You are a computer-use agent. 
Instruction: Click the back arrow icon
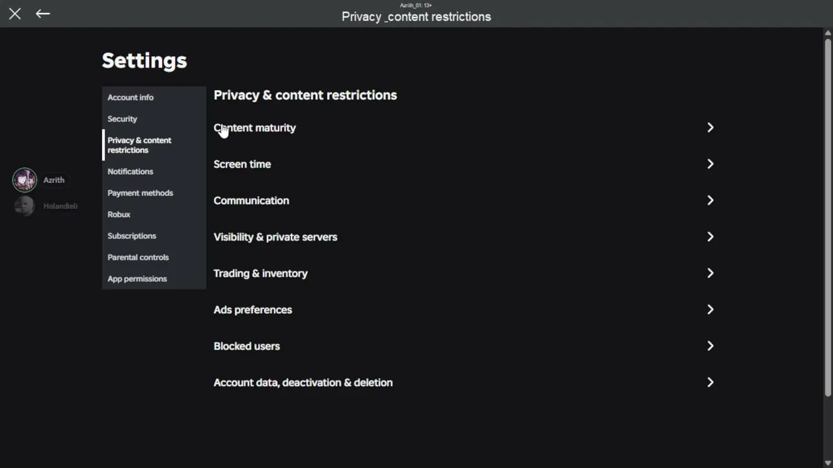point(43,14)
